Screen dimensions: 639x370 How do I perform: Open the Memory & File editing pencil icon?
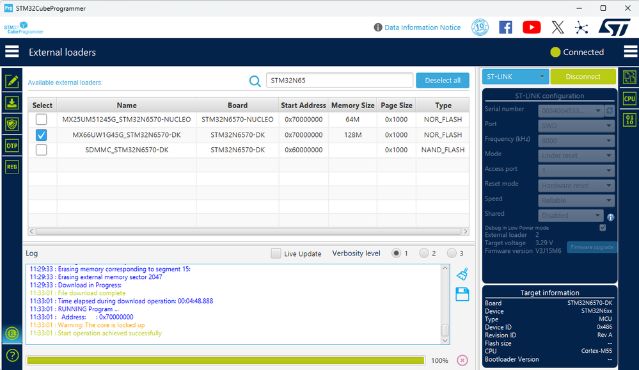[12, 81]
